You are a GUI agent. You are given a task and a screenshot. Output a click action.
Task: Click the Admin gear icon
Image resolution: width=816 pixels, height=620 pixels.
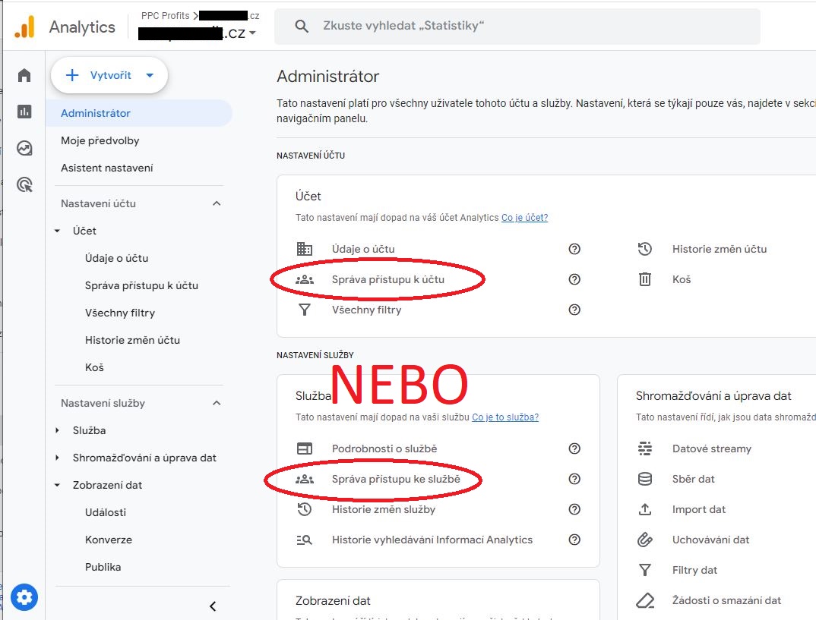point(24,597)
